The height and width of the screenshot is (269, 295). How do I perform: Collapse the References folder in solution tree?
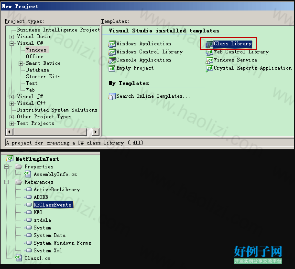(x=7, y=182)
